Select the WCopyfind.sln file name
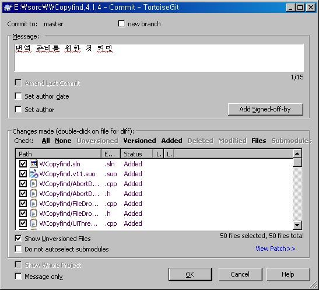 (60, 164)
